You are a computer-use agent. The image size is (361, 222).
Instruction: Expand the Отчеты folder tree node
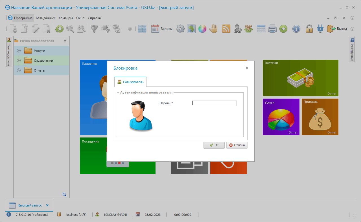[19, 70]
